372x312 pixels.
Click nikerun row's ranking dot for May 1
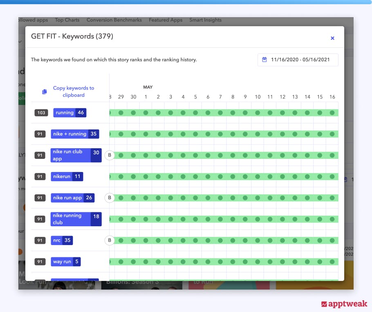(146, 176)
